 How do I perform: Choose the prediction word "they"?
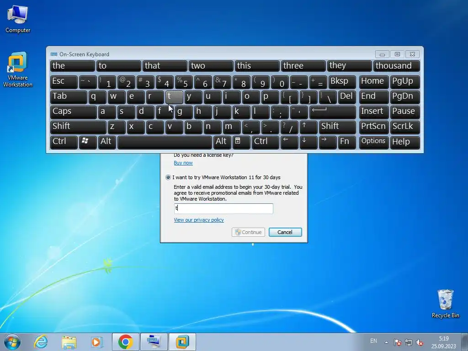350,66
